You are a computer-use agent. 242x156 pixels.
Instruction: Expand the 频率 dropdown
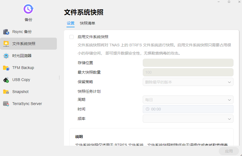click(188, 119)
